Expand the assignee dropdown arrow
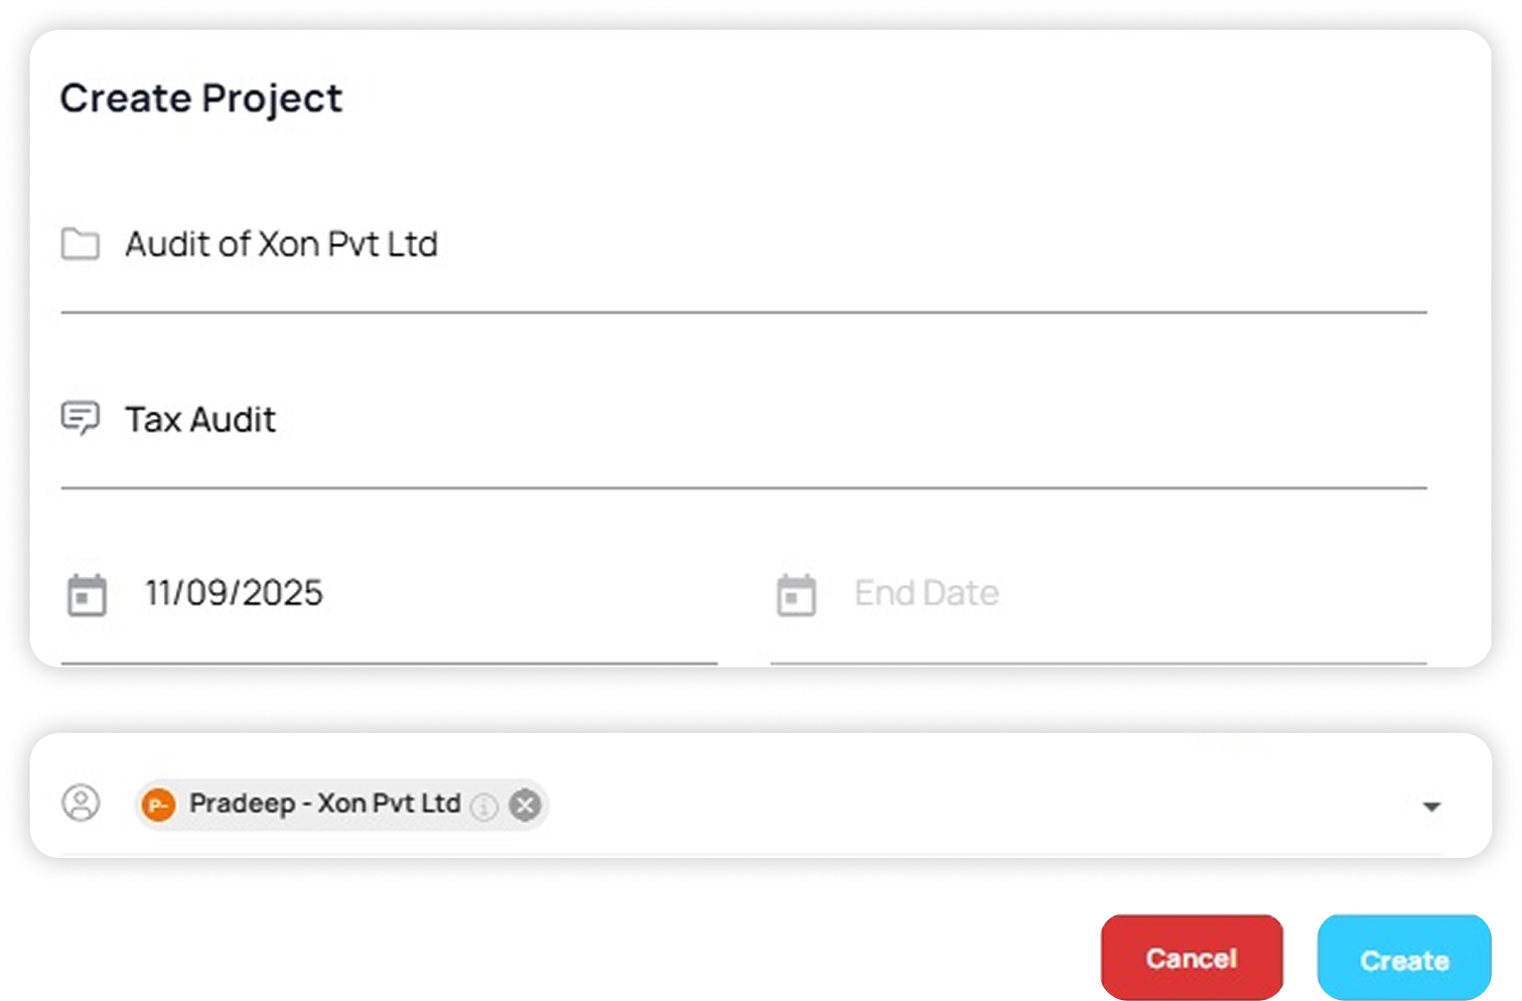Image resolution: width=1522 pixels, height=1001 pixels. (1431, 806)
